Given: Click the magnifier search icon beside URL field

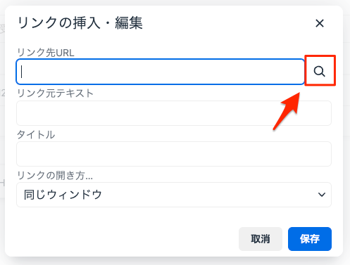Looking at the screenshot, I should [320, 71].
